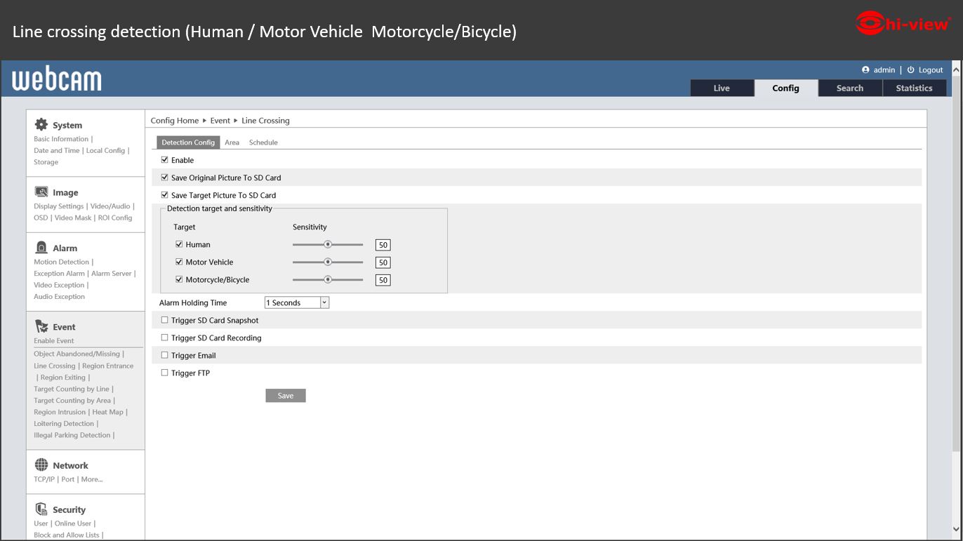
Task: Uncheck the Human target checkbox
Action: tap(179, 244)
